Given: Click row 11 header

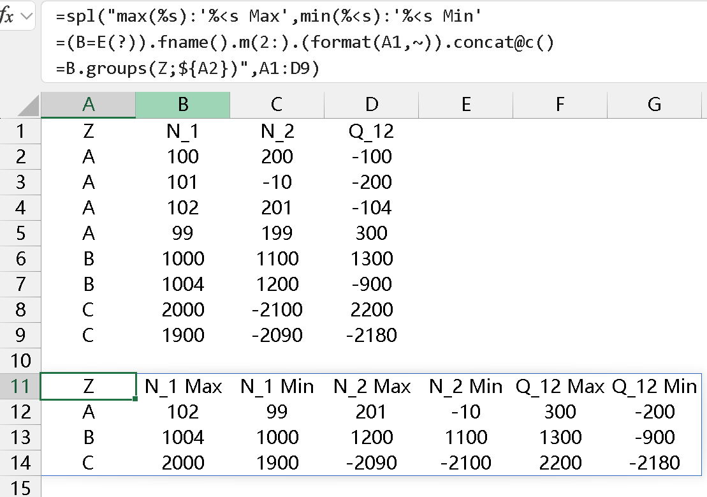Looking at the screenshot, I should 20,386.
